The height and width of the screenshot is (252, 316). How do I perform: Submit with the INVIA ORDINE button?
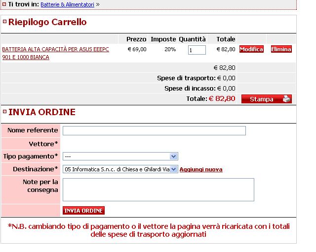click(83, 210)
